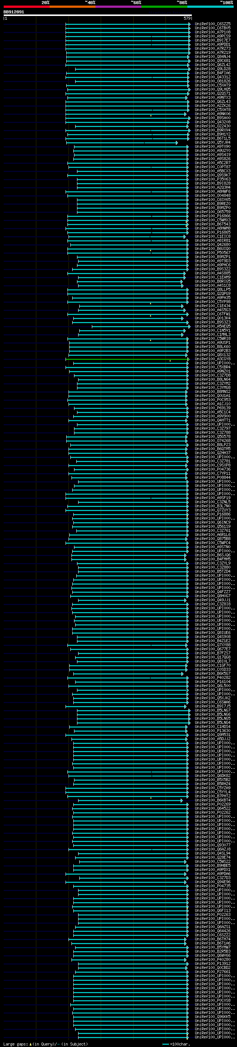The height and width of the screenshot is (1047, 237).
Task: Select hit label UniRef100_P35063
Action: click(x=213, y=179)
